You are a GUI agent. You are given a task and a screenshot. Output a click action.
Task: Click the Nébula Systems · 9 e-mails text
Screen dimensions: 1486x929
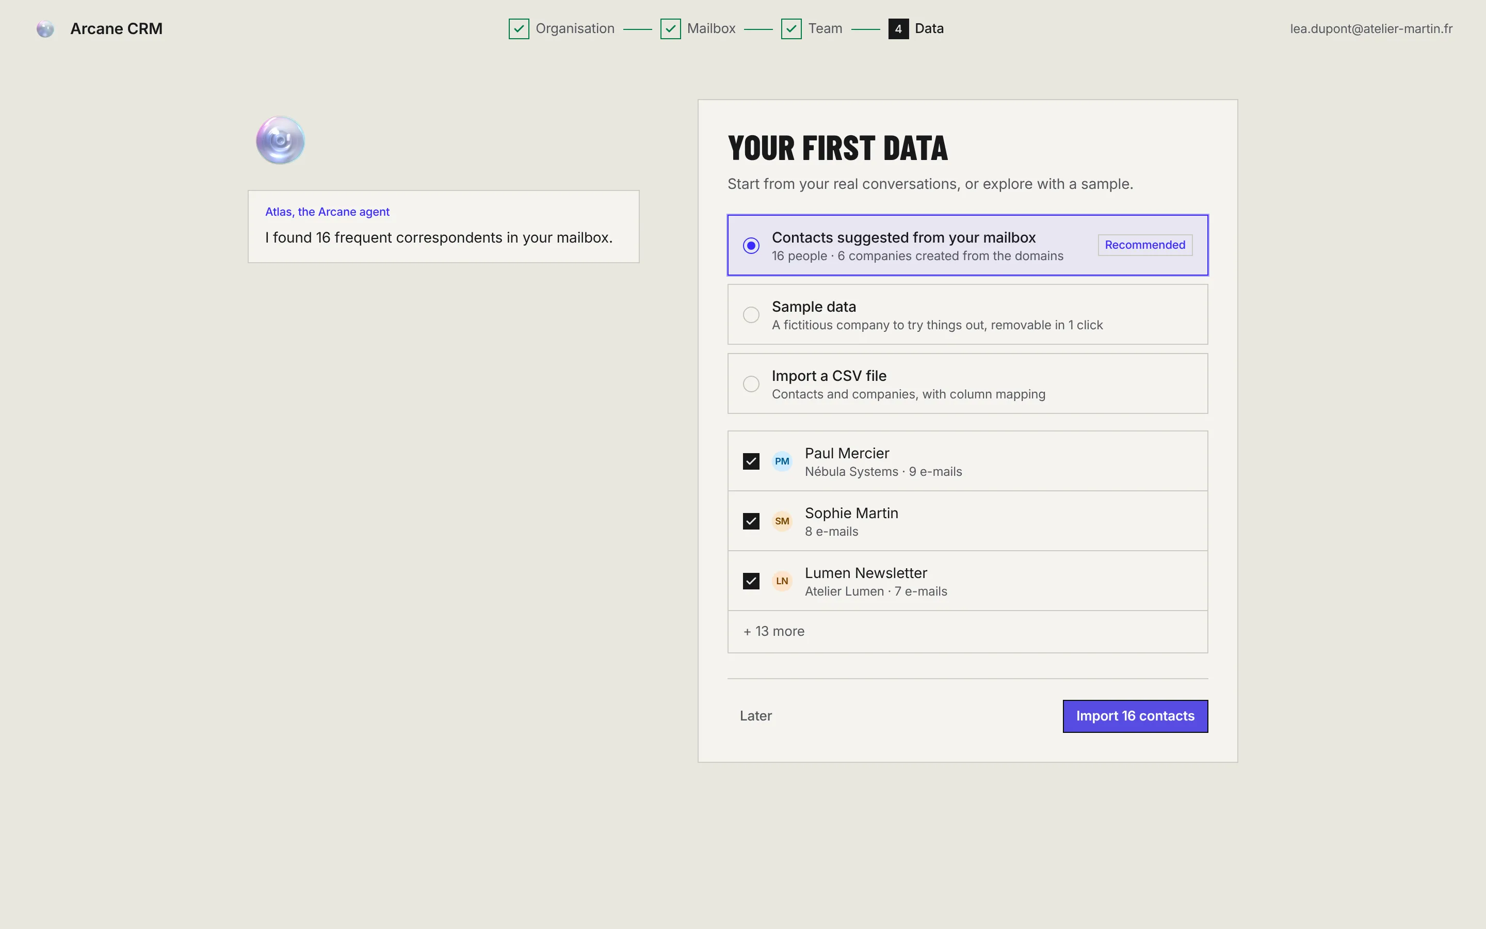(x=883, y=472)
